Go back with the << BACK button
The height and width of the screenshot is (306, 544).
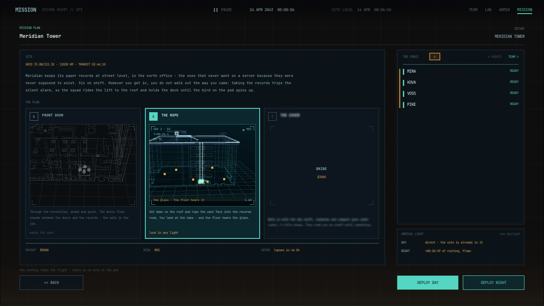[x=51, y=283]
